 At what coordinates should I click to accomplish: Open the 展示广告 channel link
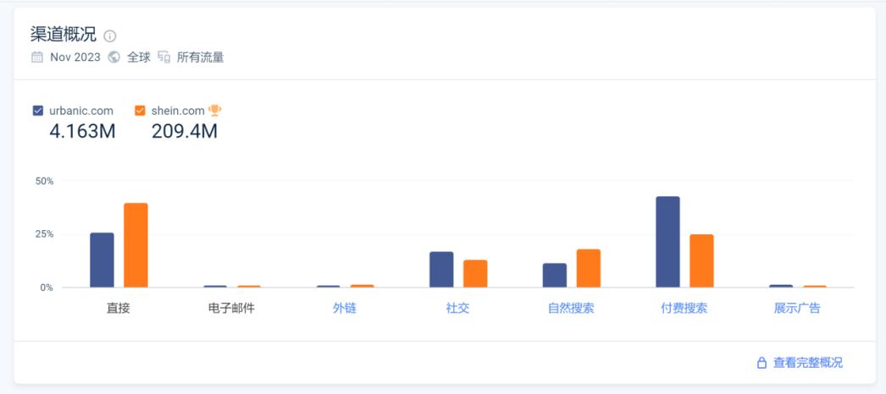tap(797, 309)
